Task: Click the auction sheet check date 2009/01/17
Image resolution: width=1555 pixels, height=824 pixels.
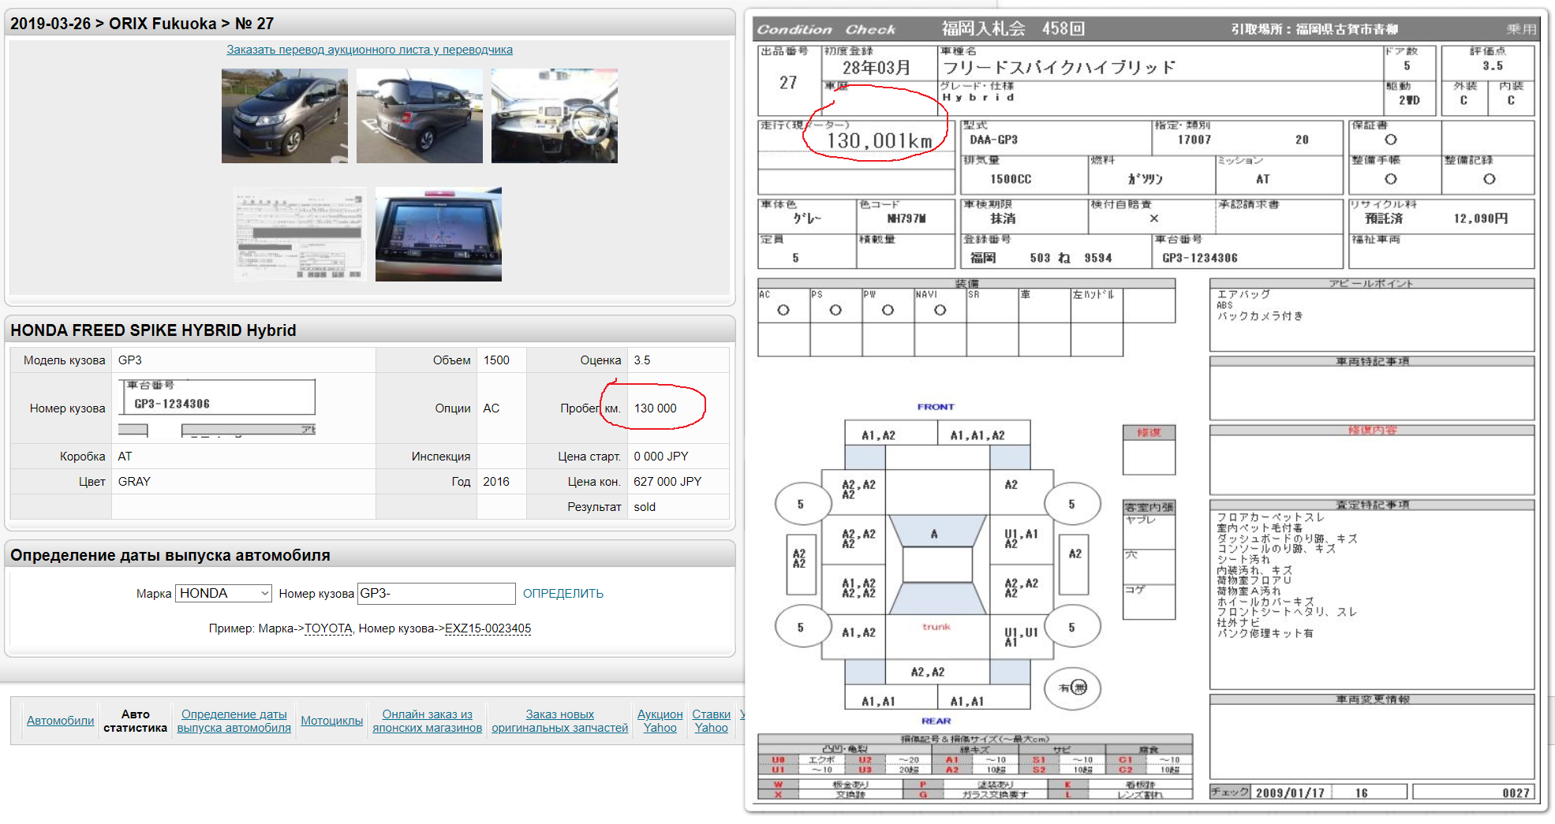Action: tap(1290, 792)
